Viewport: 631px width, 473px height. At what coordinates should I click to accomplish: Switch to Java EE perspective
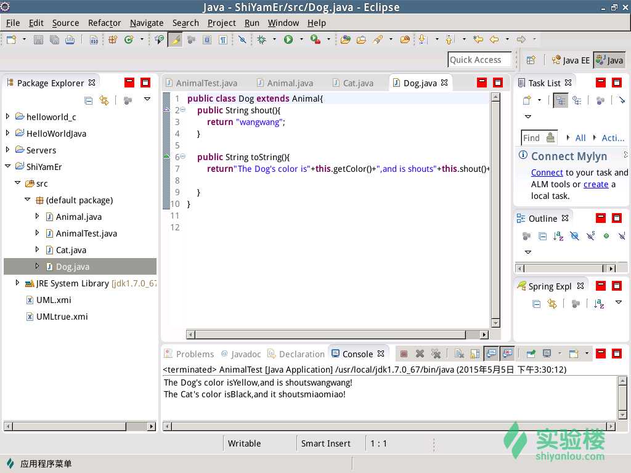pos(571,60)
